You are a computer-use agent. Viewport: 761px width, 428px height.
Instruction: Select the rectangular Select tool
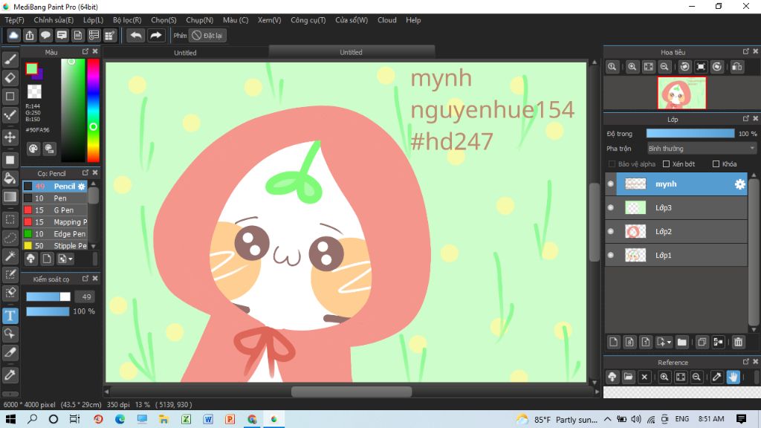pos(10,219)
